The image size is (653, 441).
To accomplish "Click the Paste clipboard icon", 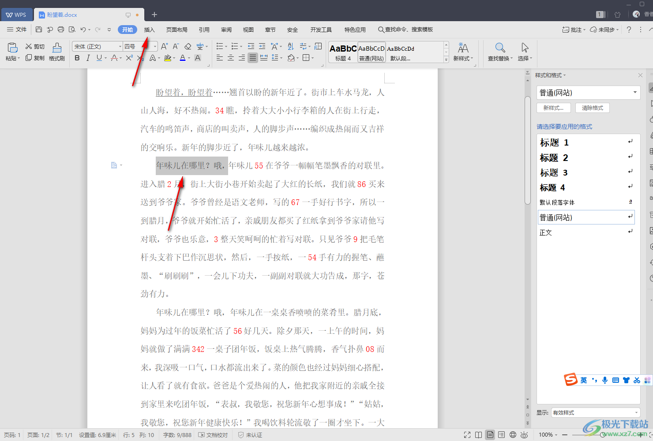I will tap(12, 47).
